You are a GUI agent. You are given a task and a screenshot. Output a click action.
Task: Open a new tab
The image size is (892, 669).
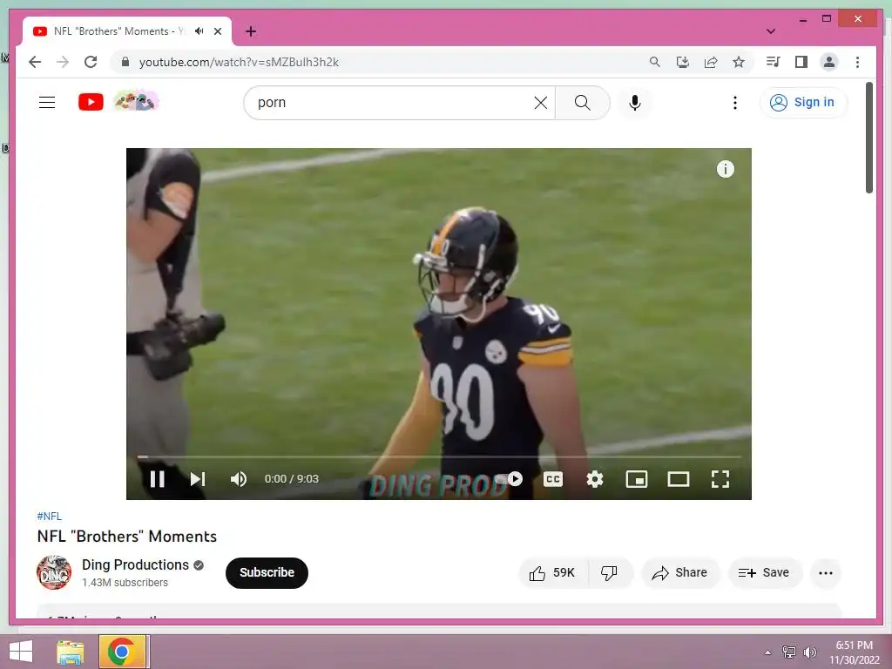point(251,31)
